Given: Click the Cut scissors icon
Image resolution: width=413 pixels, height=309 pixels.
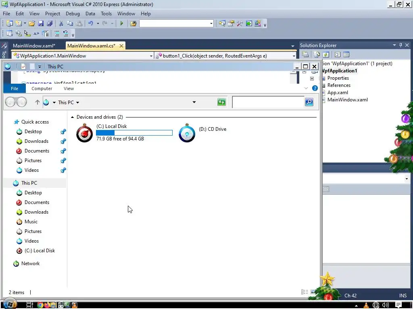Looking at the screenshot, I should tap(61, 24).
